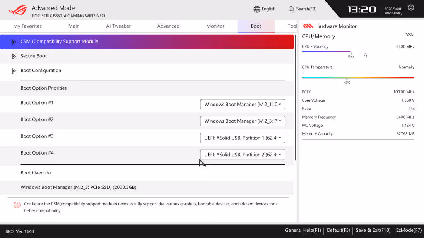
Task: Go to the Monitor tab
Action: 215,26
